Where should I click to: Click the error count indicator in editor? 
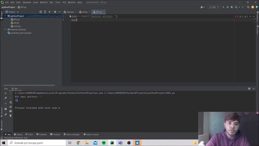[236, 16]
